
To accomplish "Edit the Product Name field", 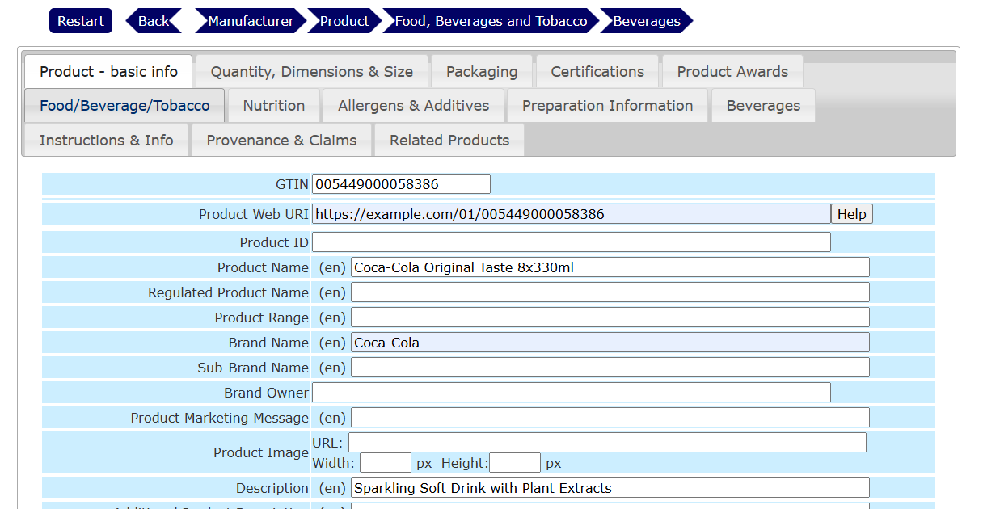I will 610,267.
